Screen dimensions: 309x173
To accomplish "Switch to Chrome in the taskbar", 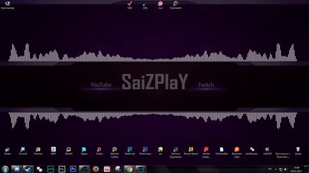I will (129, 169).
